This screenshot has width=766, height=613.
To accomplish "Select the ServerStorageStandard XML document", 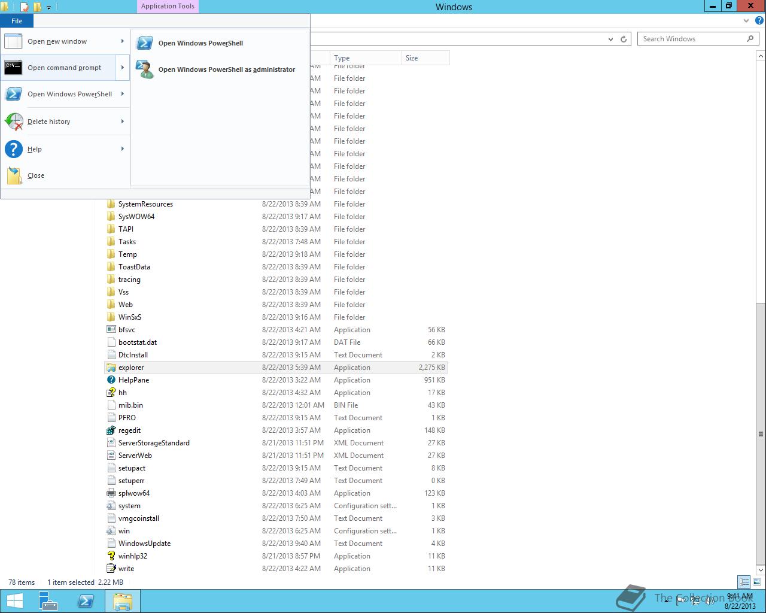I will click(154, 443).
